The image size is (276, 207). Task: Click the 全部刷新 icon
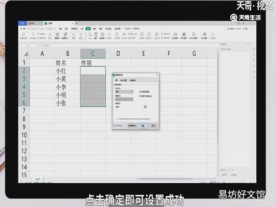tap(213, 36)
